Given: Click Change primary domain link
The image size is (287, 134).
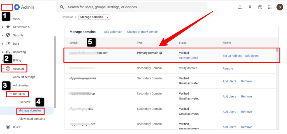Looking at the screenshot, I should [143, 32].
